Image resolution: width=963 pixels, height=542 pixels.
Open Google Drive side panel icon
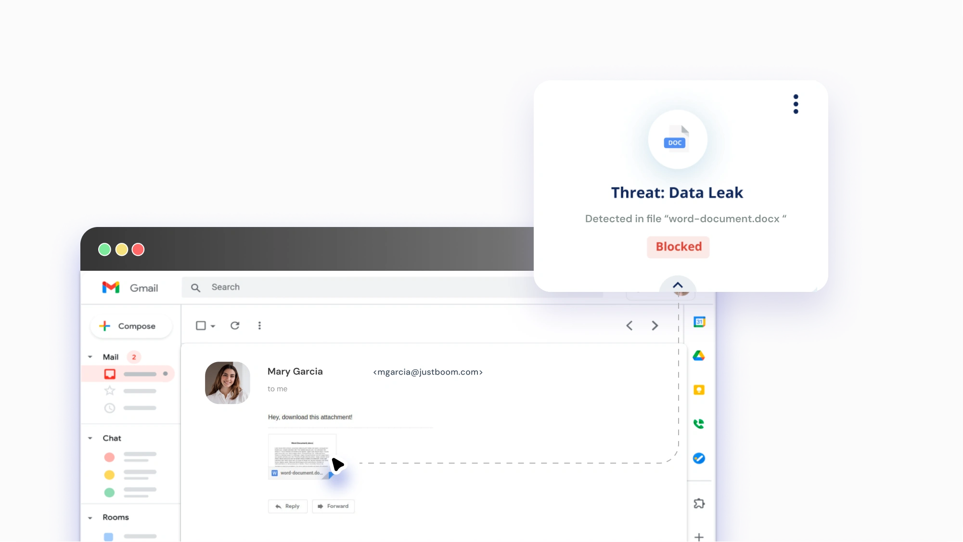(699, 356)
